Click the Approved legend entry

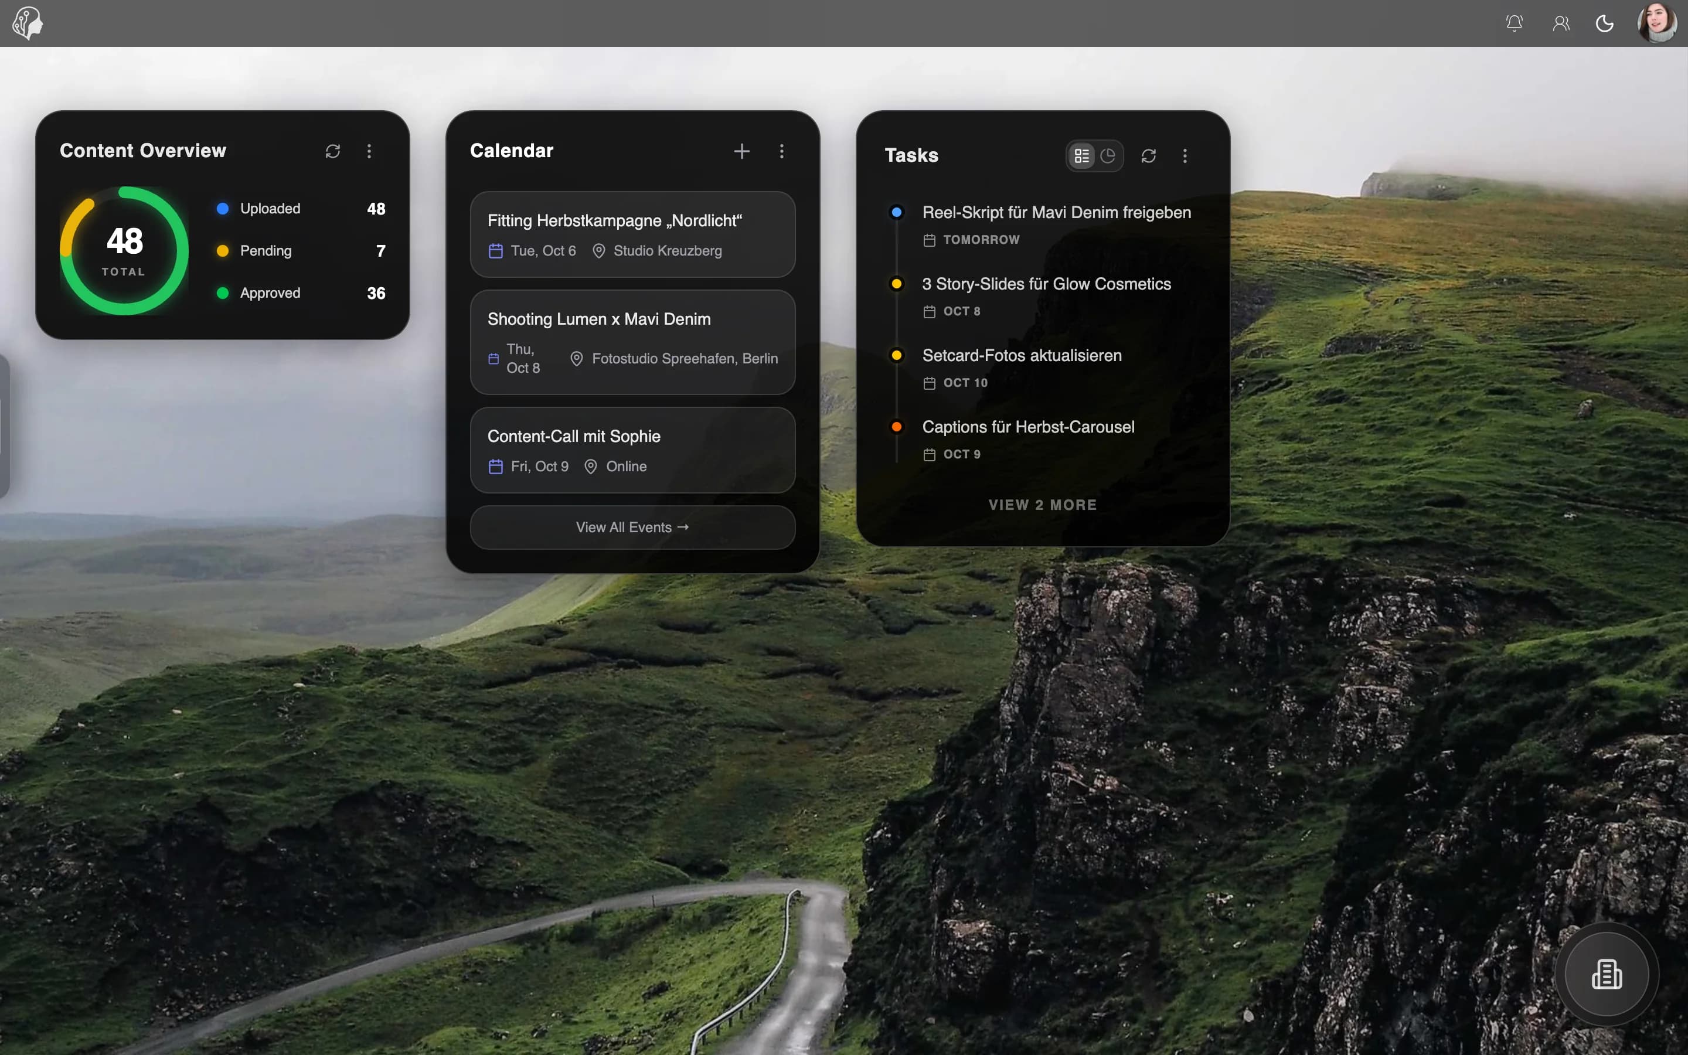point(301,293)
